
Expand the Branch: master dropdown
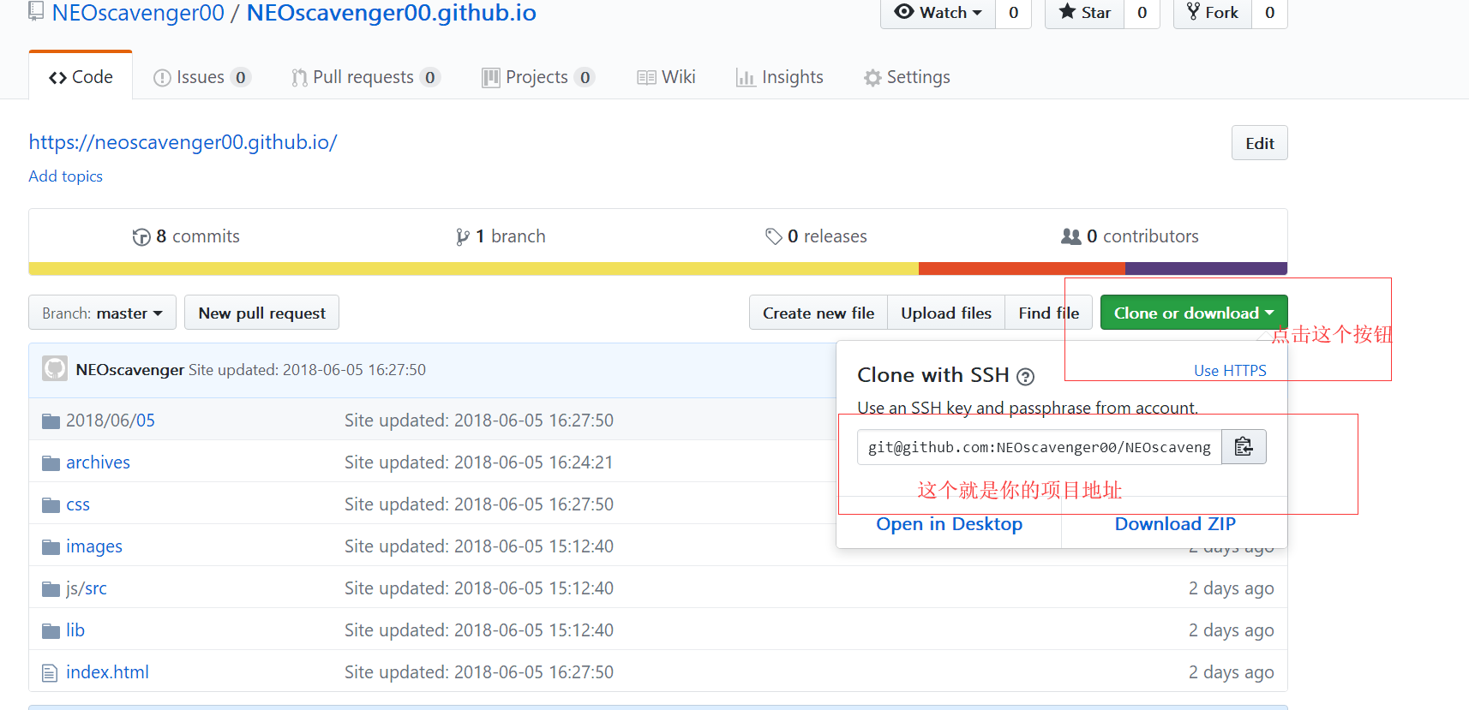tap(102, 313)
